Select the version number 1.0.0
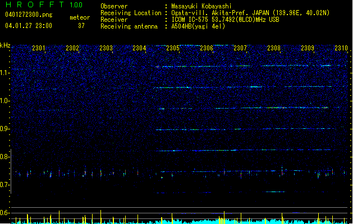The width and height of the screenshot is (353, 224). pos(76,5)
